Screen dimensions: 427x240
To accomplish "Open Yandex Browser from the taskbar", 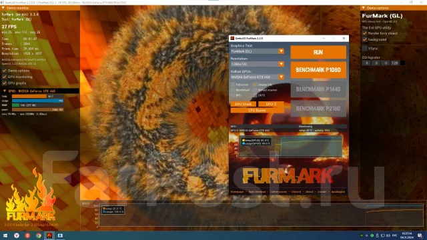I will tap(17, 235).
